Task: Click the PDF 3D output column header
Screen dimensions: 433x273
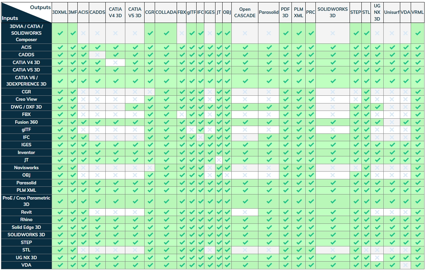Action: [x=286, y=12]
